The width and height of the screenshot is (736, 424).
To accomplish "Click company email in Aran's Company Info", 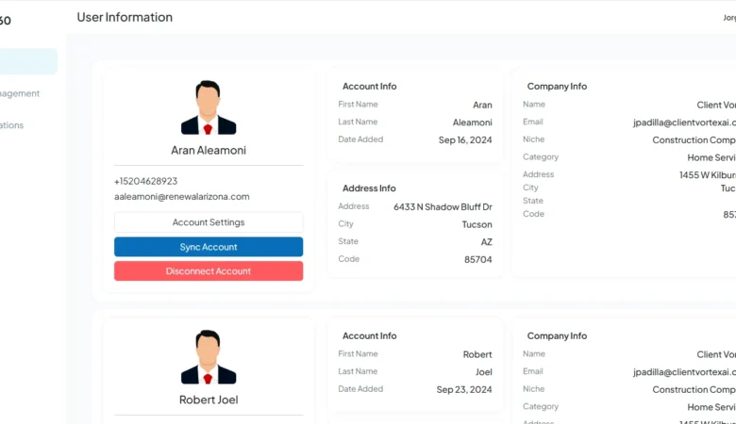I will click(684, 122).
